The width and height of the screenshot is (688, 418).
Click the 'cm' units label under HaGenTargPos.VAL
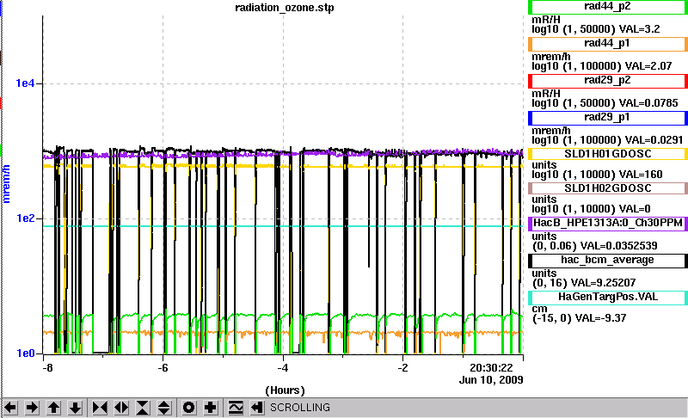539,309
